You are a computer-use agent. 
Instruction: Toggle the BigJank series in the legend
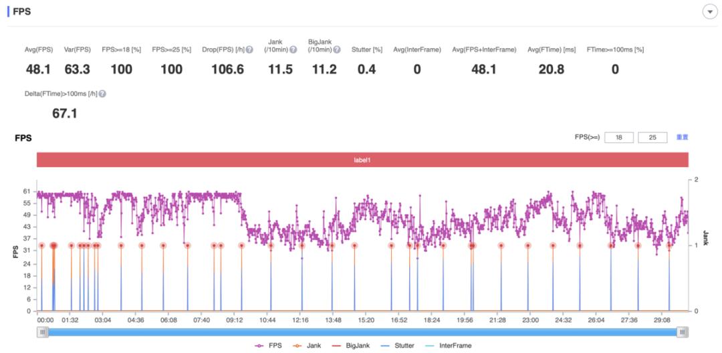[352, 345]
